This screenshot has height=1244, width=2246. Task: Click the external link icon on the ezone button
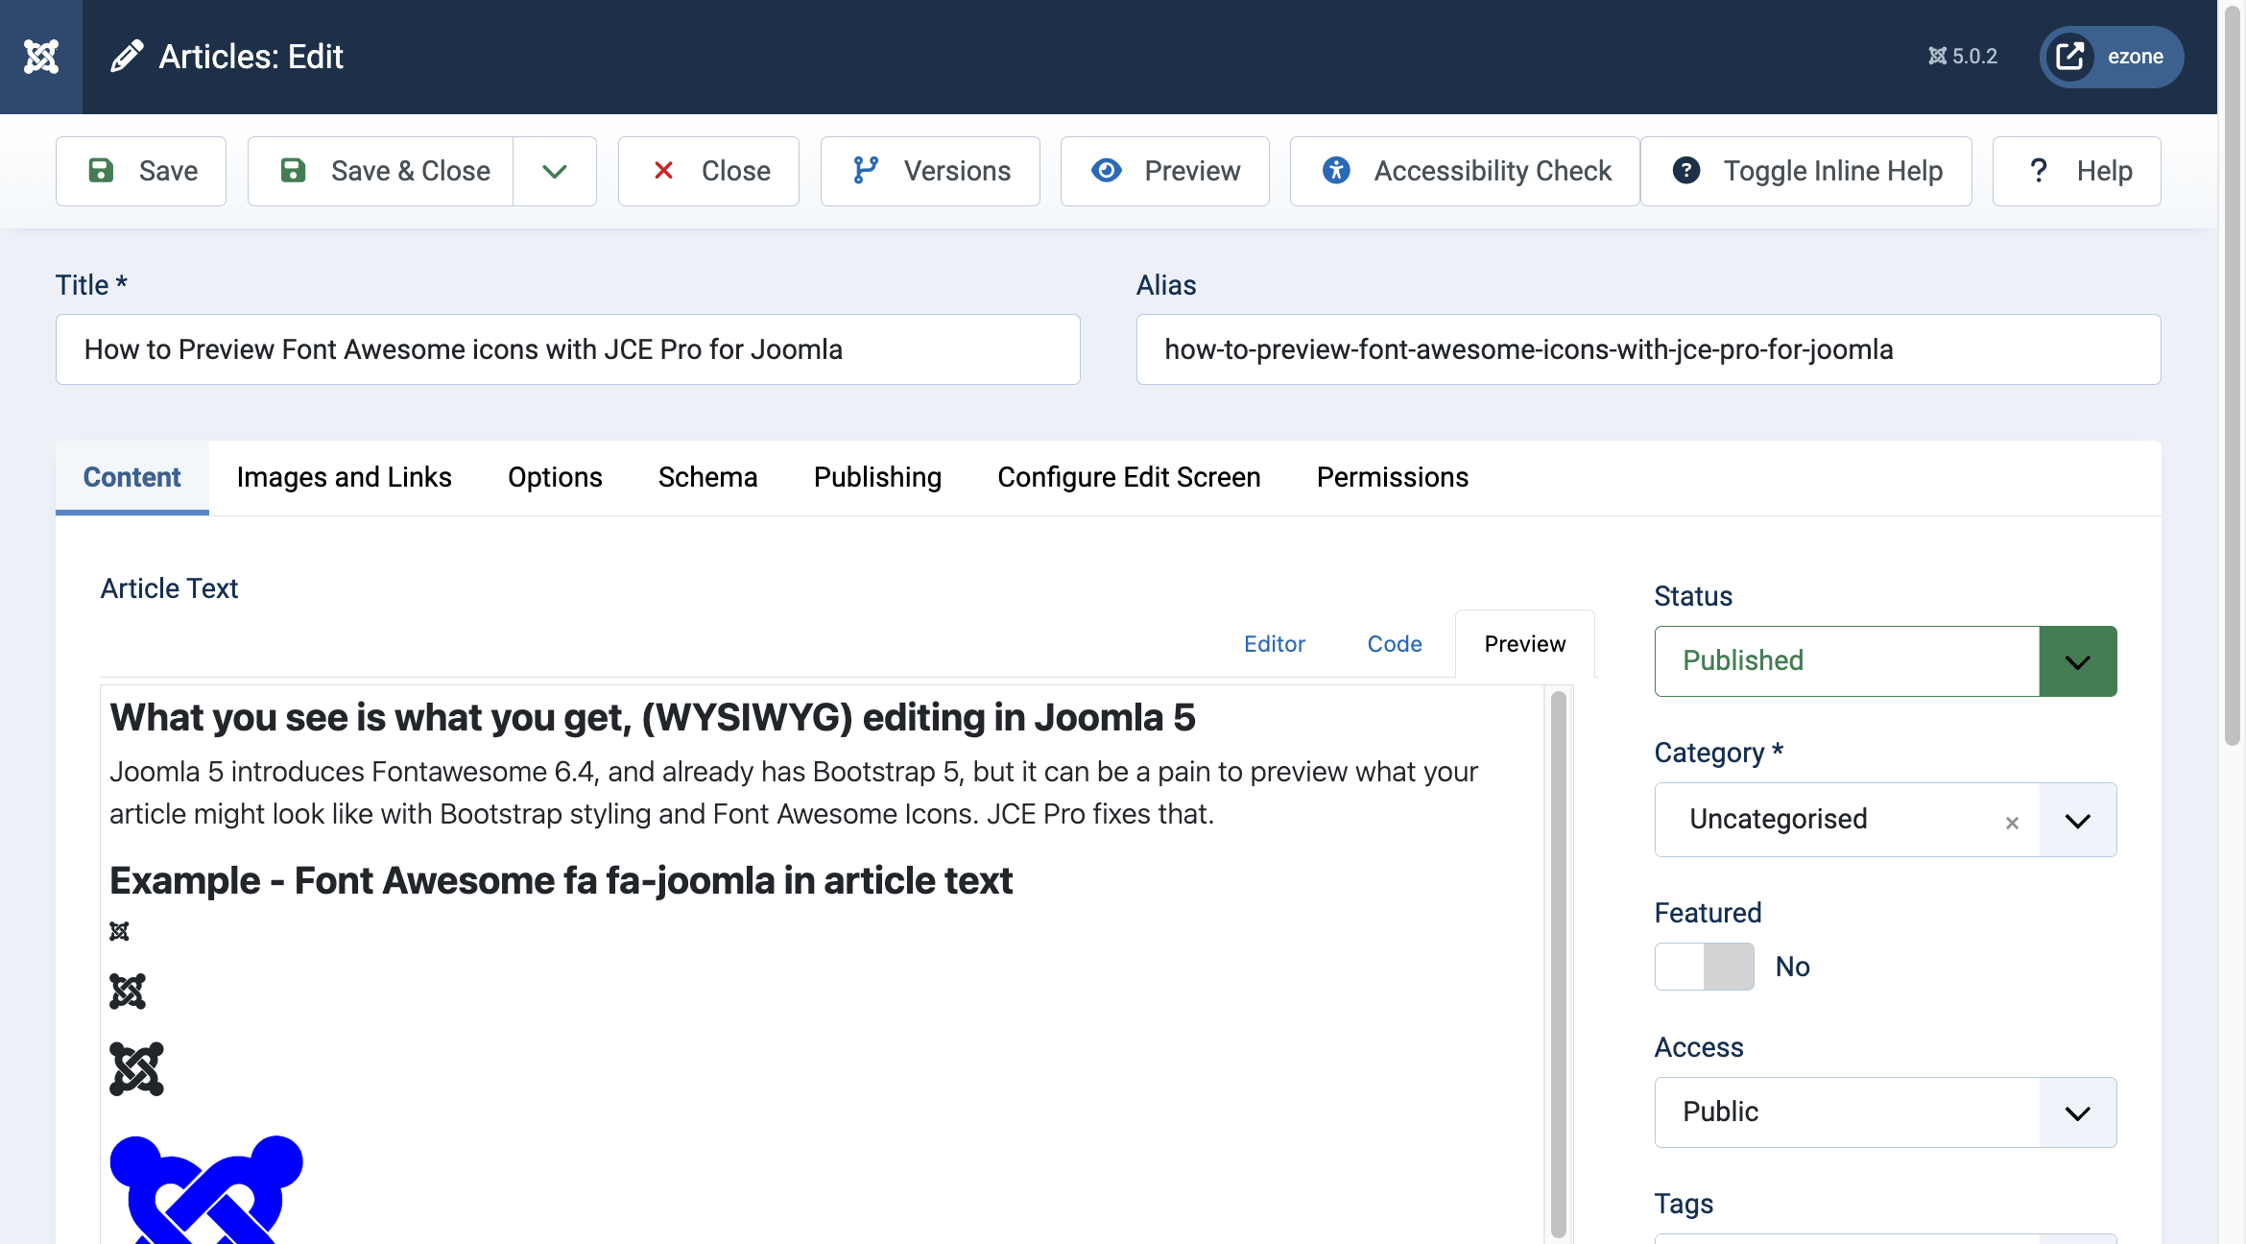(2071, 56)
